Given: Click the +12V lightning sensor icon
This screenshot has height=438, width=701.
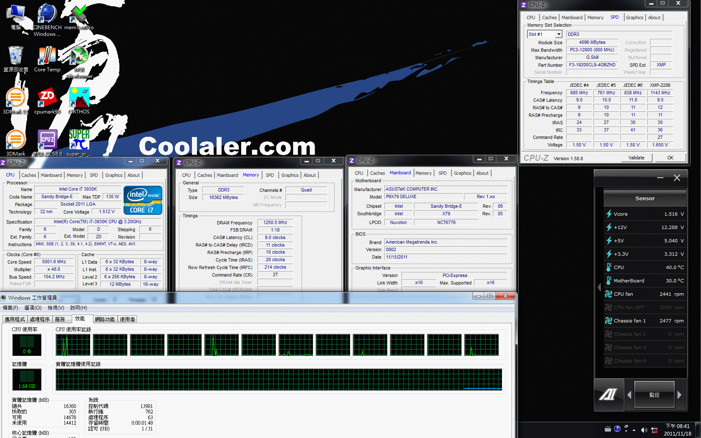Looking at the screenshot, I should click(609, 227).
